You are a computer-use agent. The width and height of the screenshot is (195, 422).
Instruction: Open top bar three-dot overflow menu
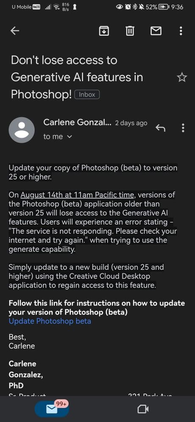(x=181, y=31)
